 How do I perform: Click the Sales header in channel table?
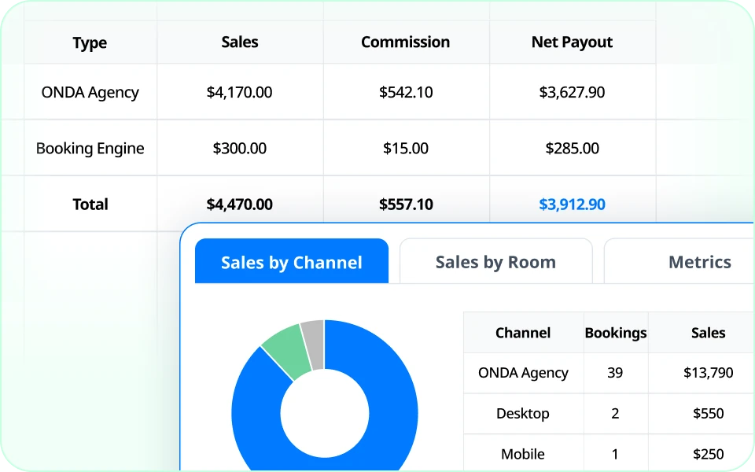tap(709, 333)
